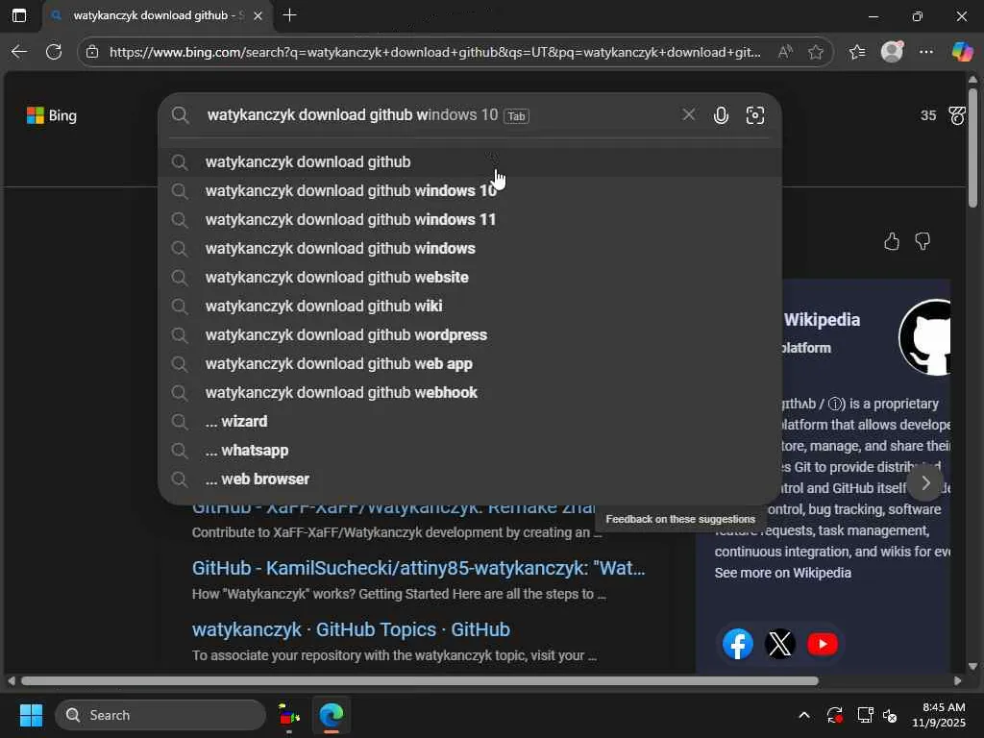Click the thumbs down feedback icon
This screenshot has width=984, height=738.
(x=922, y=241)
